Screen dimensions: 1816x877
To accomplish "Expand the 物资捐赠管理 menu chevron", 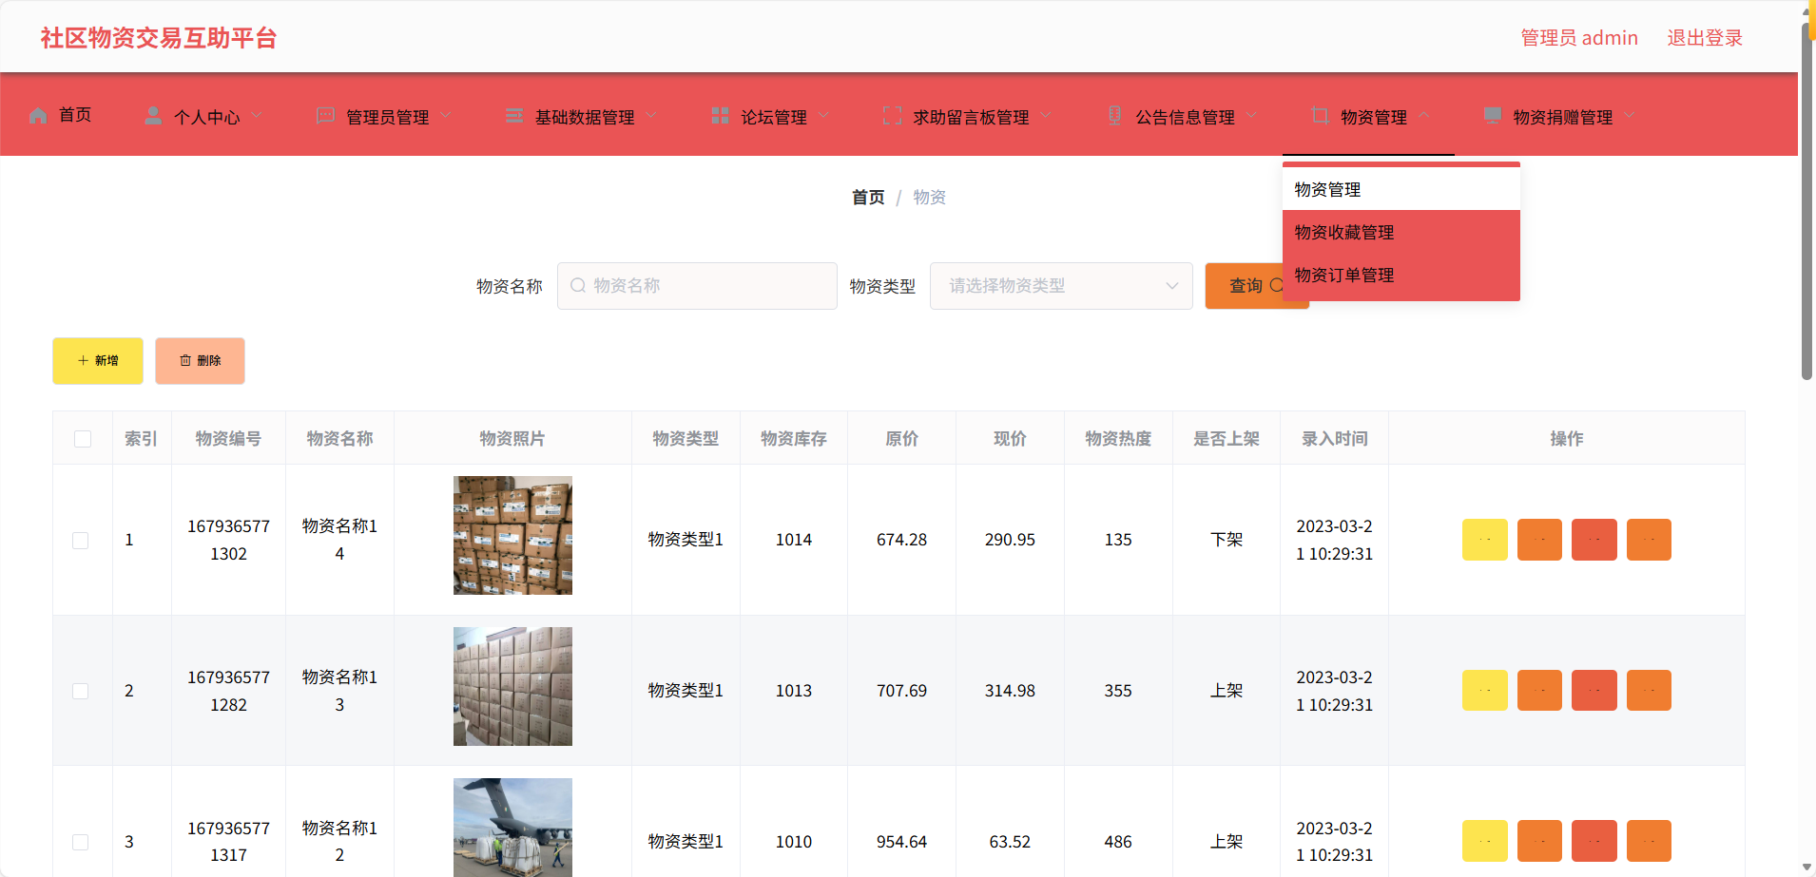I will [1630, 116].
